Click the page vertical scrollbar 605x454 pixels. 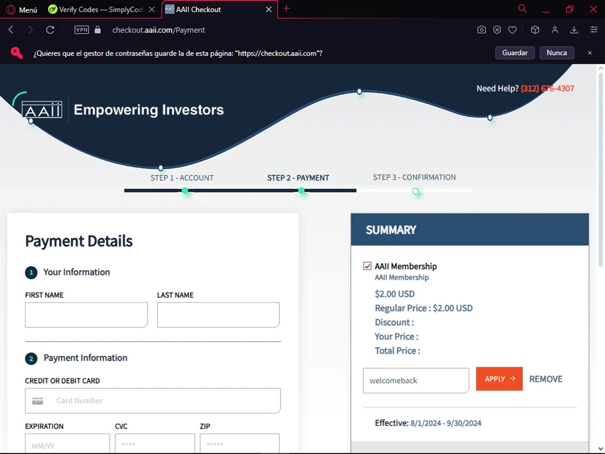[601, 169]
